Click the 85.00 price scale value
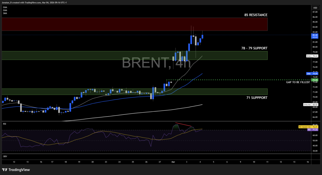322x175 pixels. coord(315,22)
